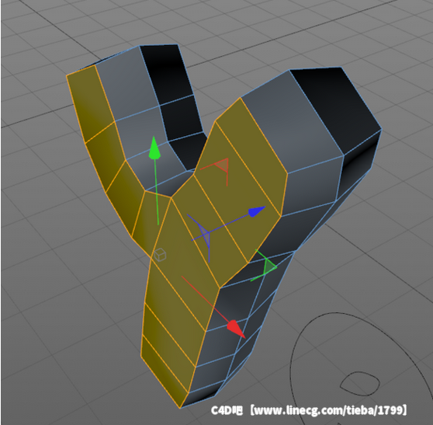
Task: Grab the blue Z-axis arrow handle
Action: 257,211
